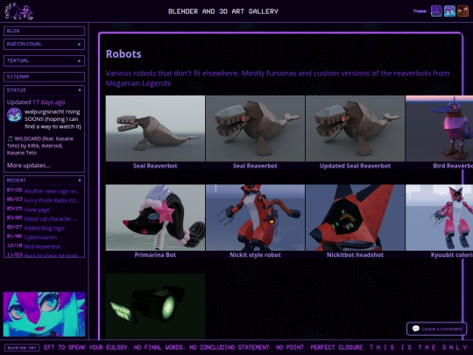Click the WILDCARD music note icon
This screenshot has height=355, width=473.
(10, 138)
